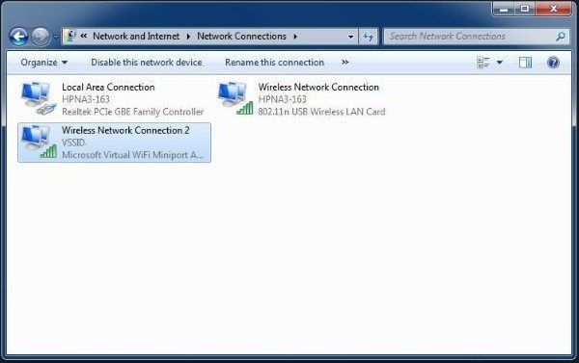The width and height of the screenshot is (579, 363).
Task: Click Network and Internet breadcrumb
Action: coord(136,37)
